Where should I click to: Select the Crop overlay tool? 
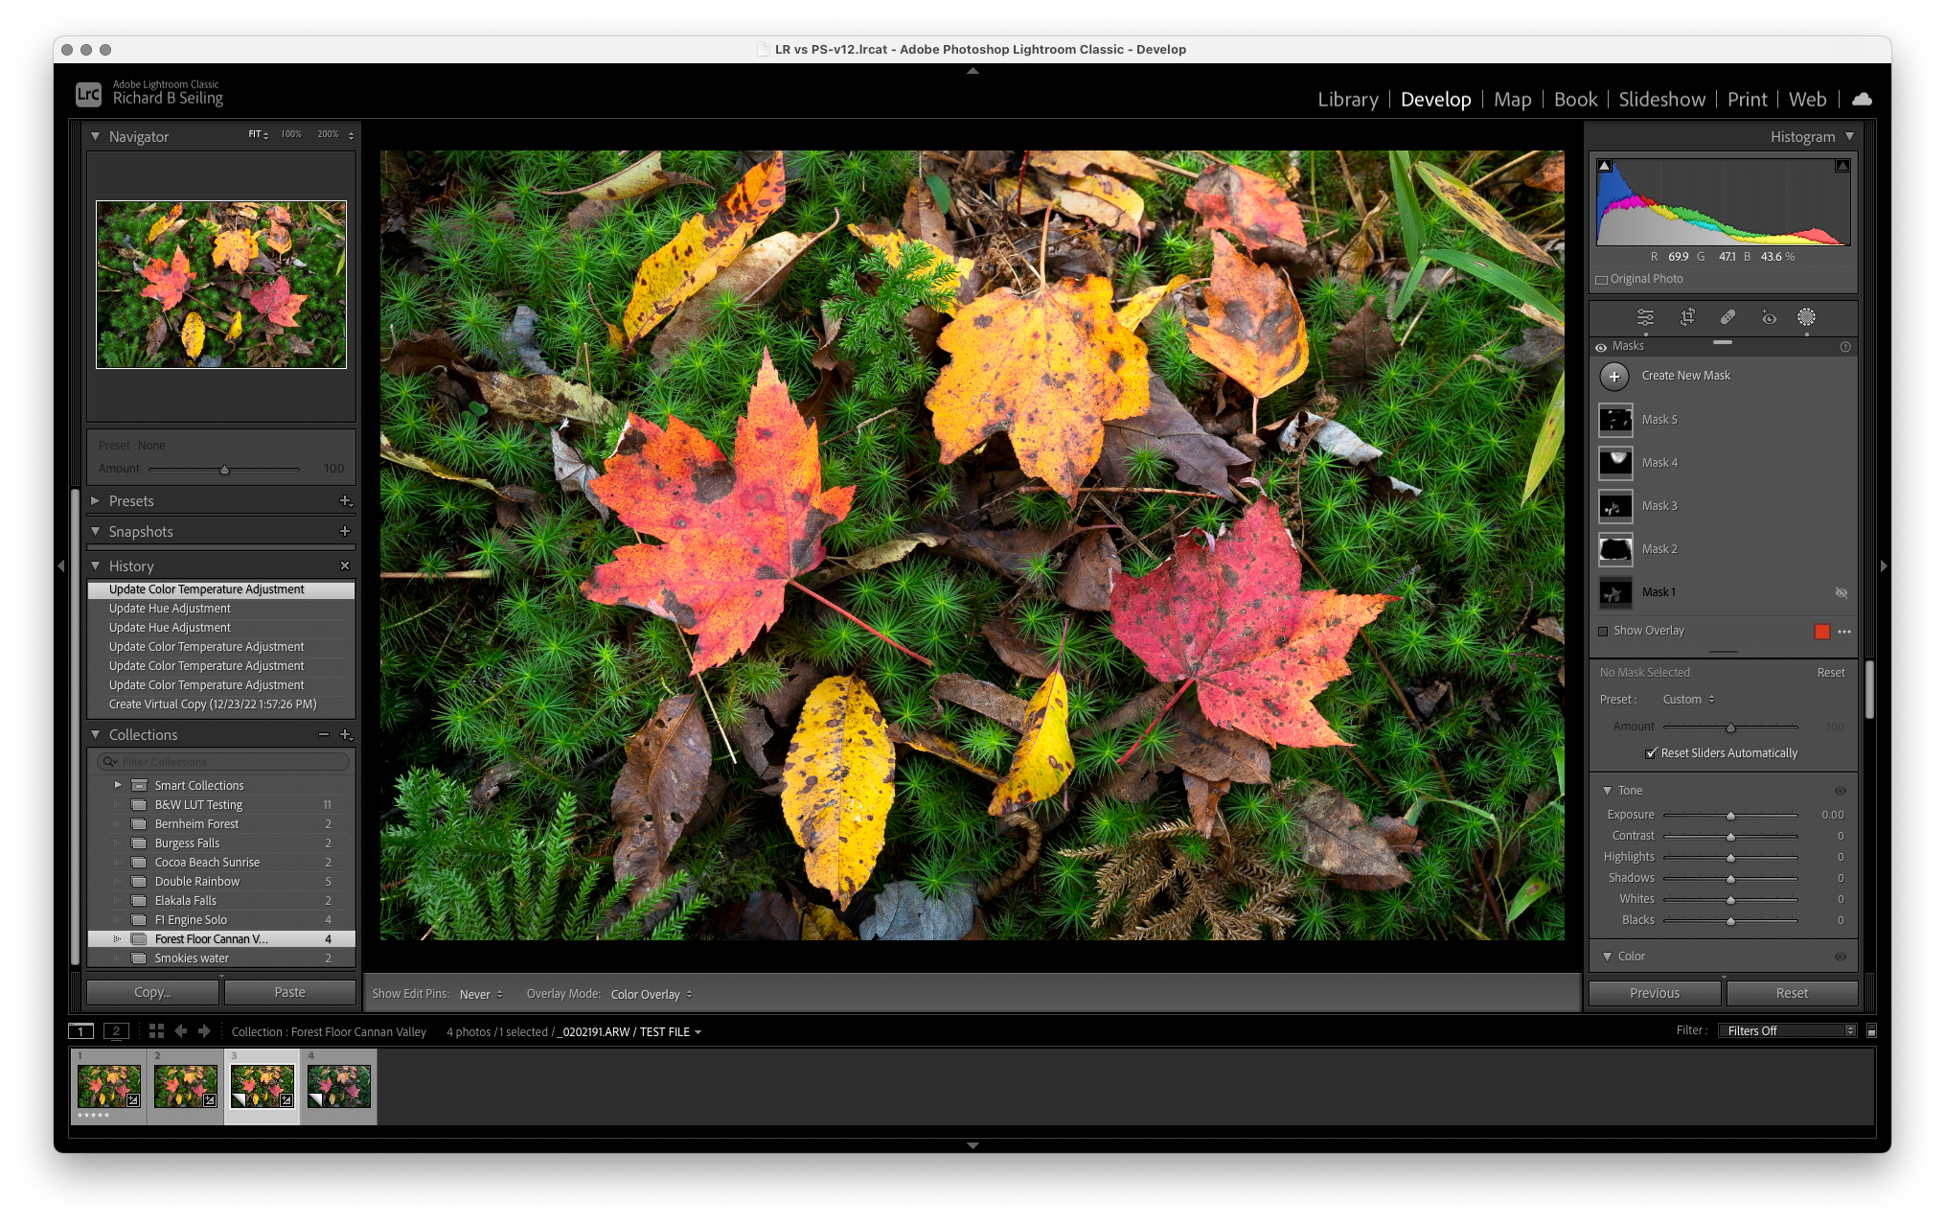(1687, 317)
